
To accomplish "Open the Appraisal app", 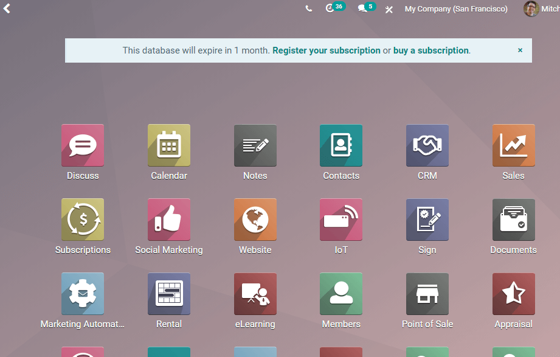I will click(x=514, y=294).
